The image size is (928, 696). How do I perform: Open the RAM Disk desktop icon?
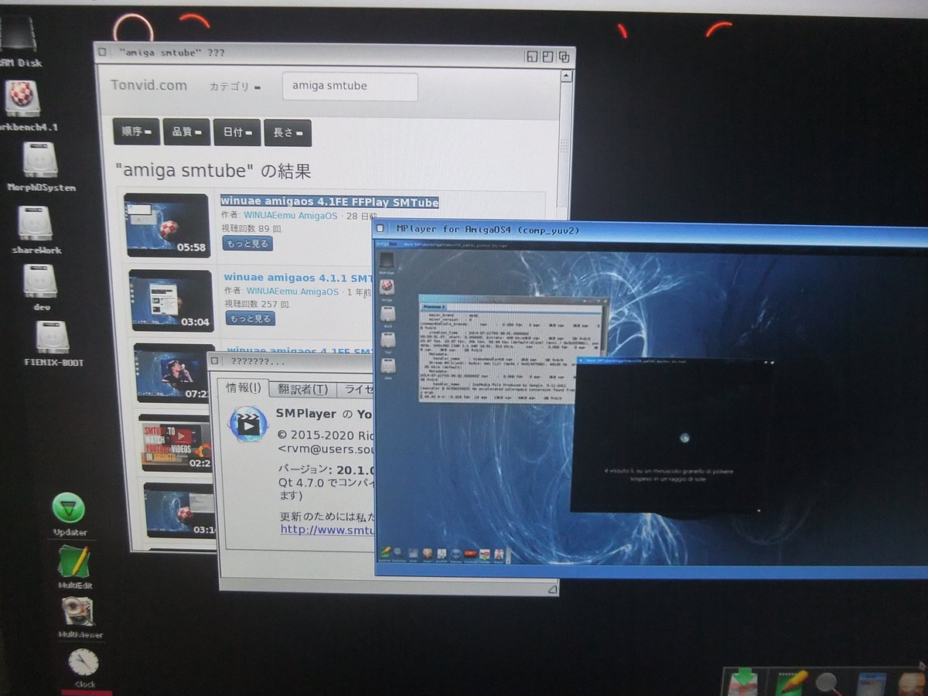pyautogui.click(x=19, y=36)
